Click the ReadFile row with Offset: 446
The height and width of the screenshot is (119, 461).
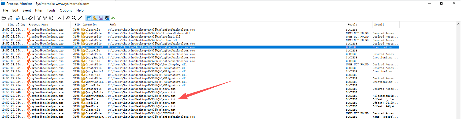click(x=200, y=106)
